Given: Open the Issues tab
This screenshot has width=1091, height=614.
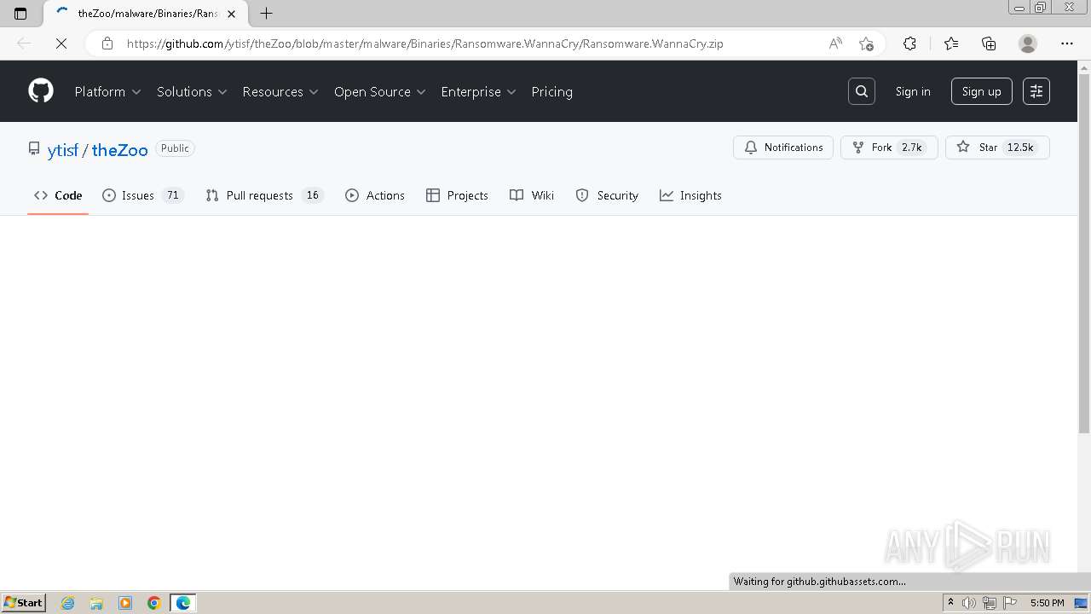Looking at the screenshot, I should pyautogui.click(x=143, y=195).
